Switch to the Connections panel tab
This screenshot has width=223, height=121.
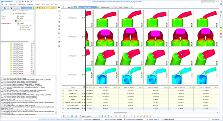(x=15, y=8)
